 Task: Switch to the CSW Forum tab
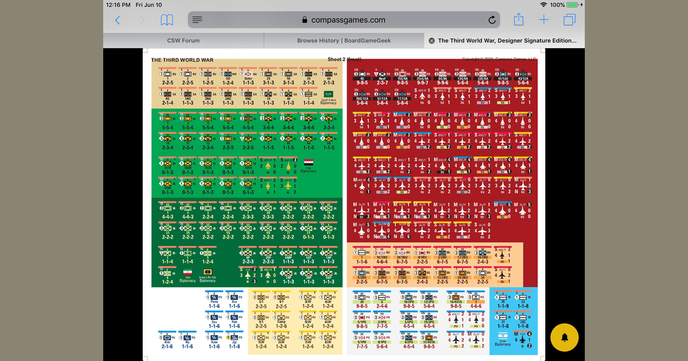coord(183,41)
